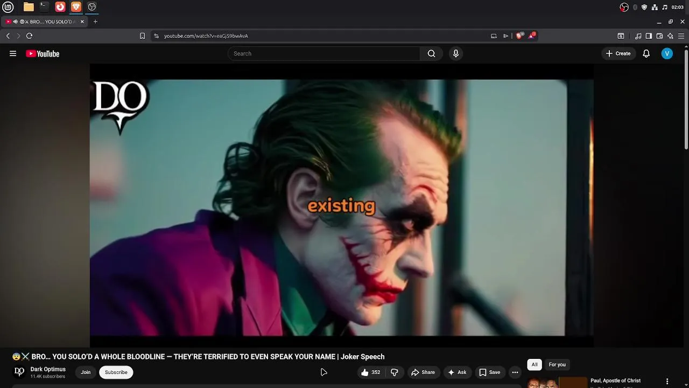Open the Files folder launcher in taskbar
The width and height of the screenshot is (689, 388).
click(29, 7)
